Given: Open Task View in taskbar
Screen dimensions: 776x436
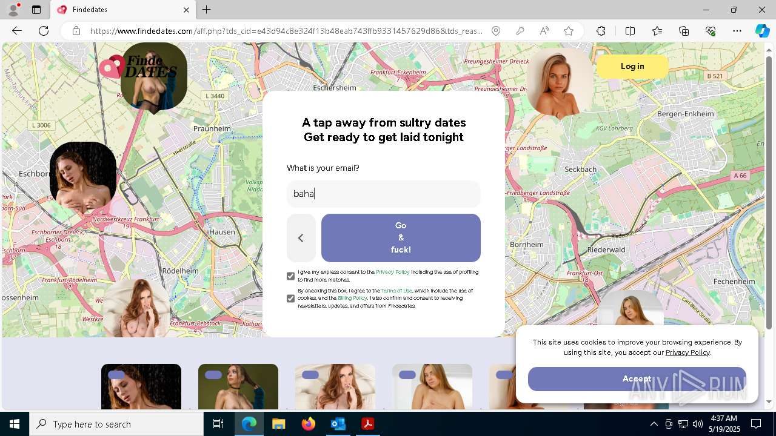Looking at the screenshot, I should [x=218, y=424].
